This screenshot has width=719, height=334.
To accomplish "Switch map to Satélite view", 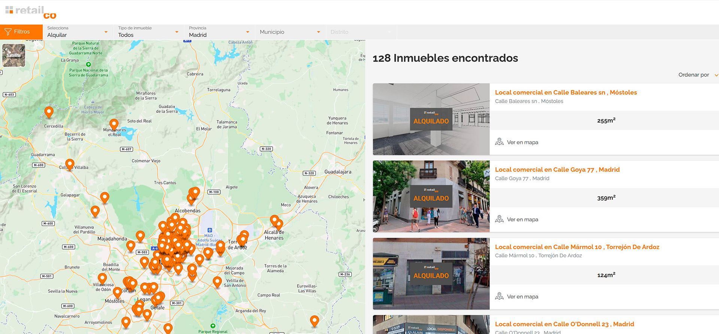I will tap(14, 55).
